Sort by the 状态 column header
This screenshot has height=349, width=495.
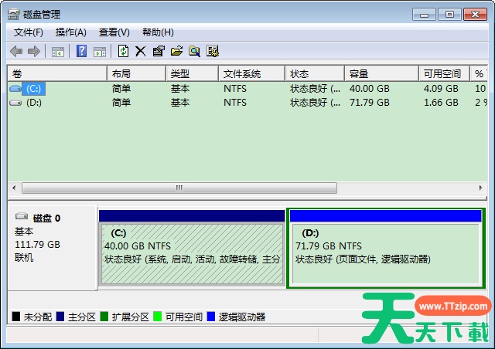[x=315, y=74]
